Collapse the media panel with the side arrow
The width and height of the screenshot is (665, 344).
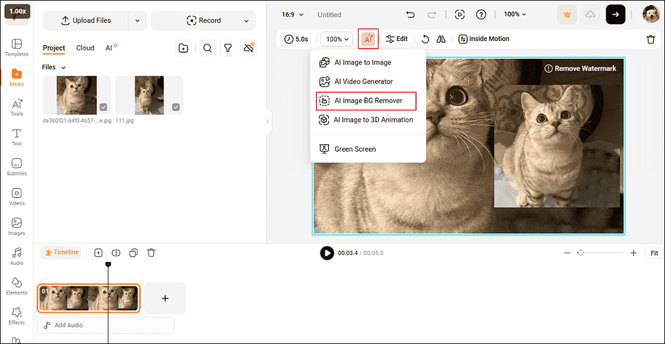point(268,122)
